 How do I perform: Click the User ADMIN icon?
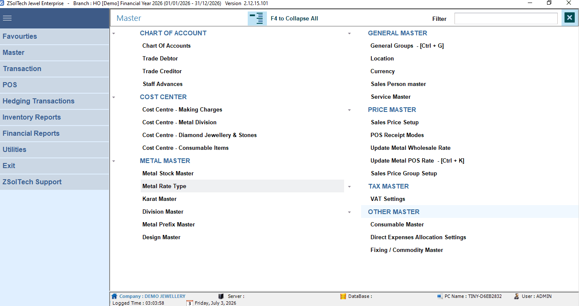(x=516, y=296)
